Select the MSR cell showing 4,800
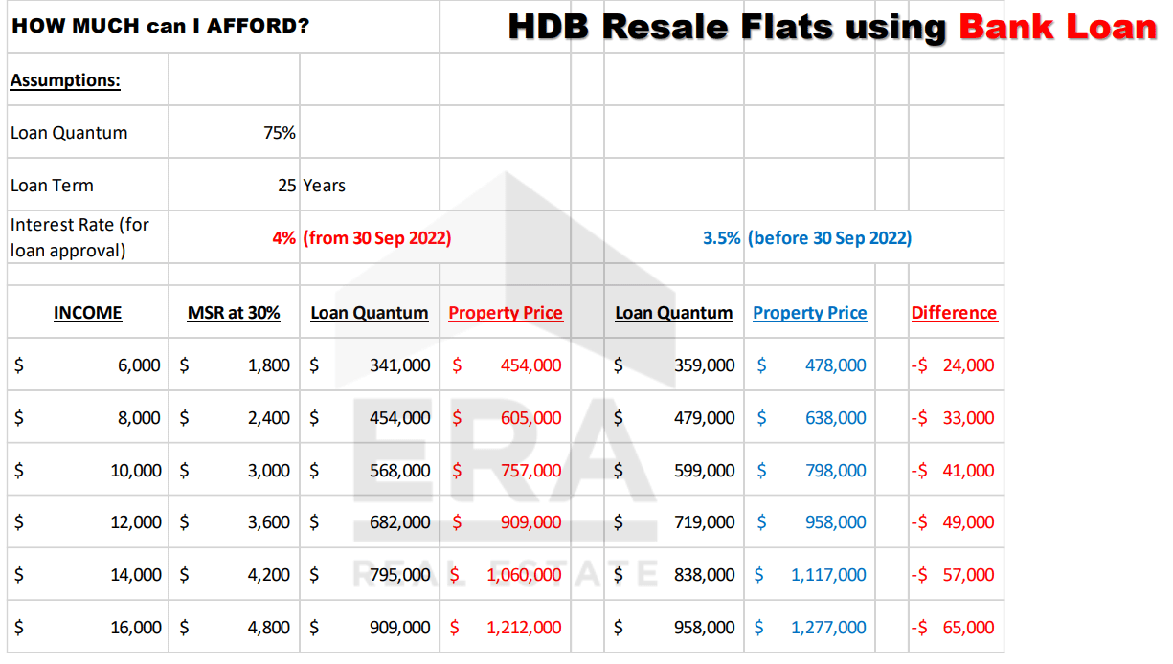Viewport: 1173px width, 664px height. [x=268, y=628]
